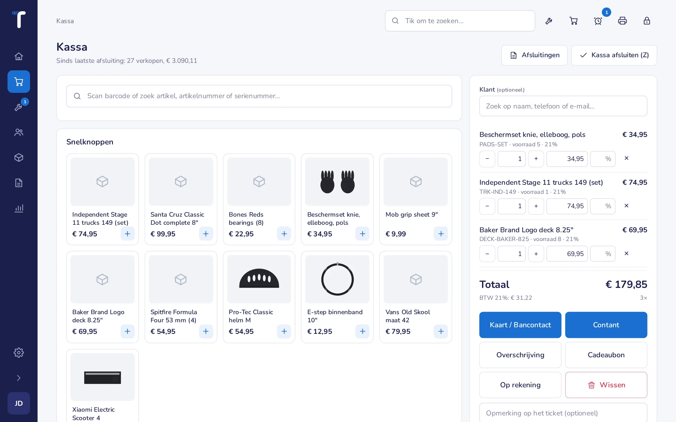This screenshot has height=422, width=676.
Task: Select the Pro-Tec Classic helm thumbnail
Action: pos(259,279)
